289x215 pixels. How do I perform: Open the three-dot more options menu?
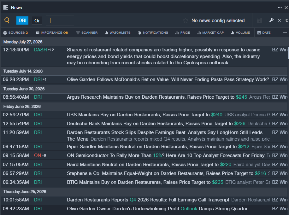tap(280, 8)
